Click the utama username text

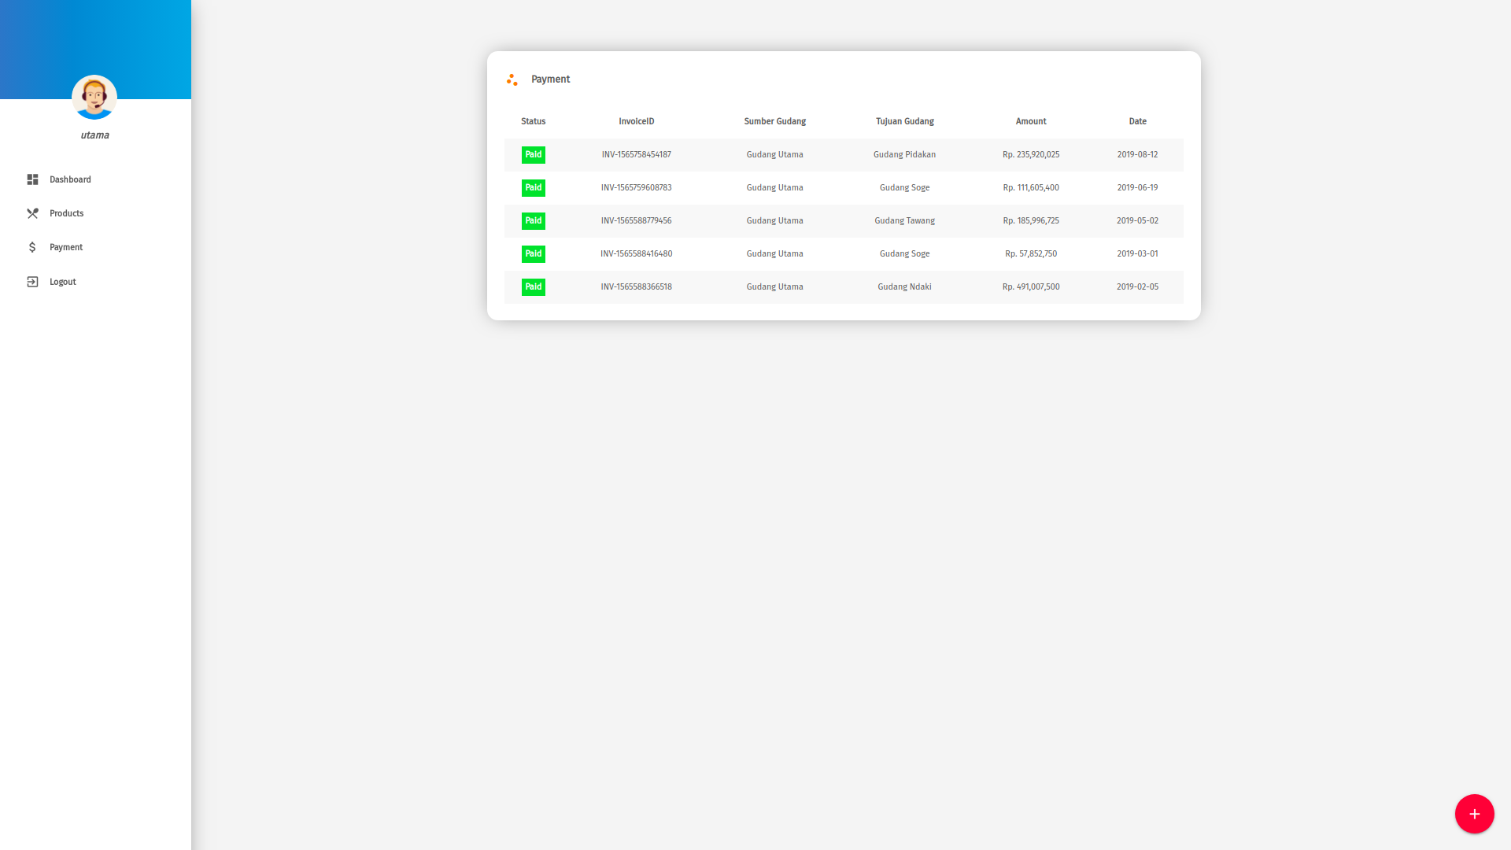94,135
